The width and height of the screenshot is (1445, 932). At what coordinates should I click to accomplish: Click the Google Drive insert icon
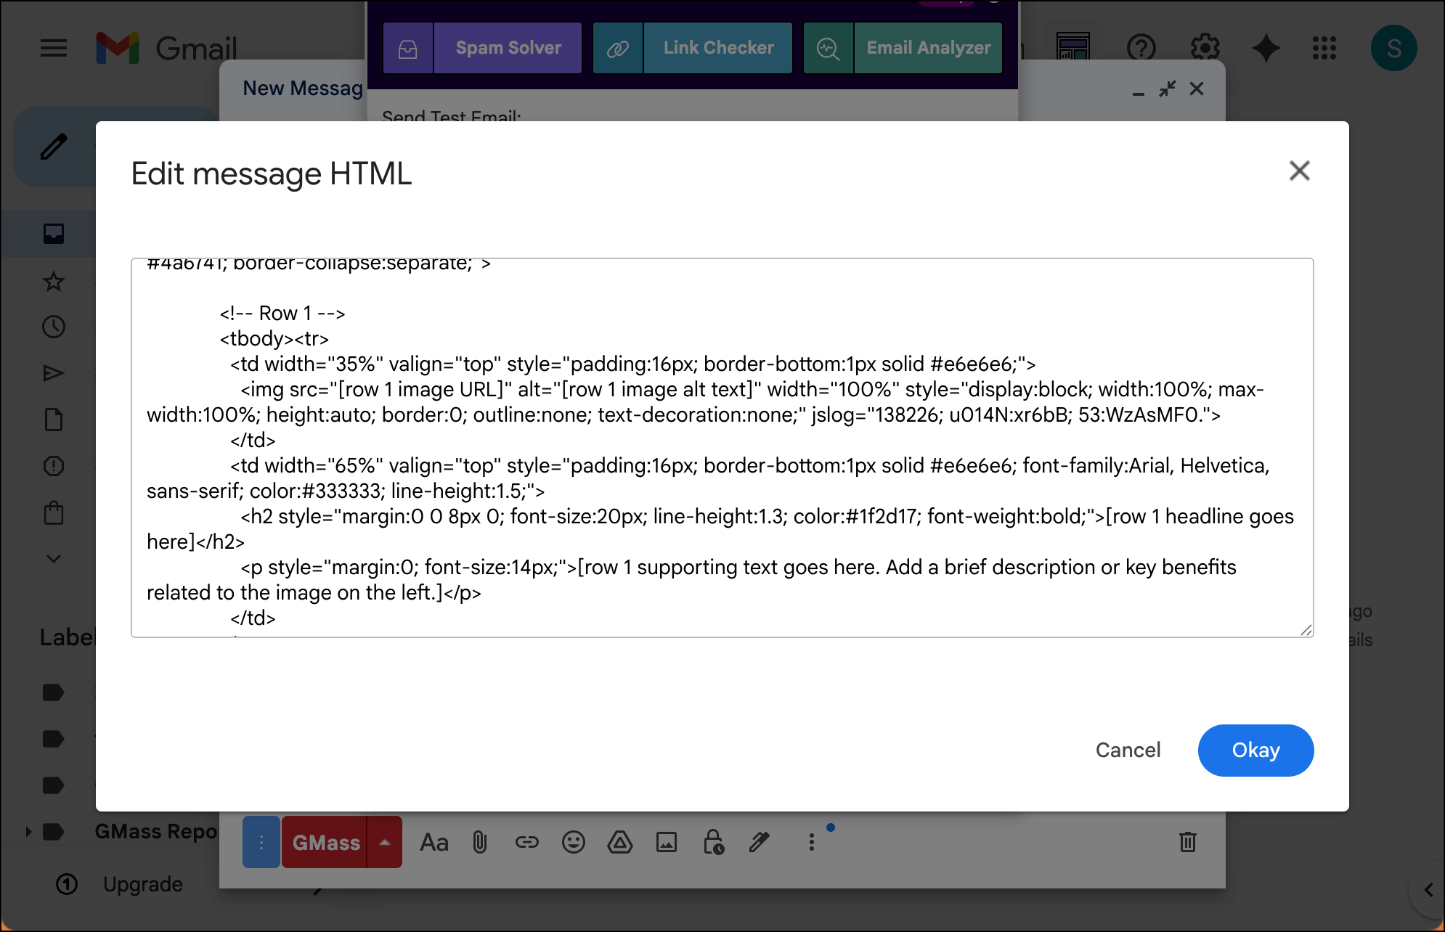tap(619, 842)
